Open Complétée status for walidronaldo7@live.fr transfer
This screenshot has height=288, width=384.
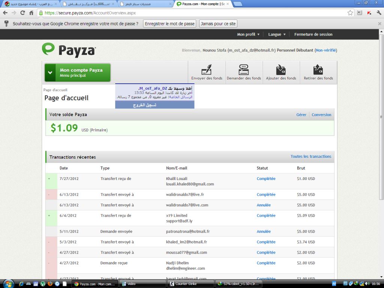[266, 195]
